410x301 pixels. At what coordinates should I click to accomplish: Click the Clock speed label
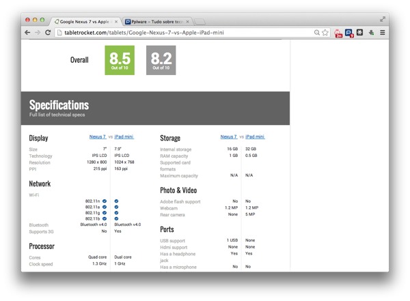[41, 264]
